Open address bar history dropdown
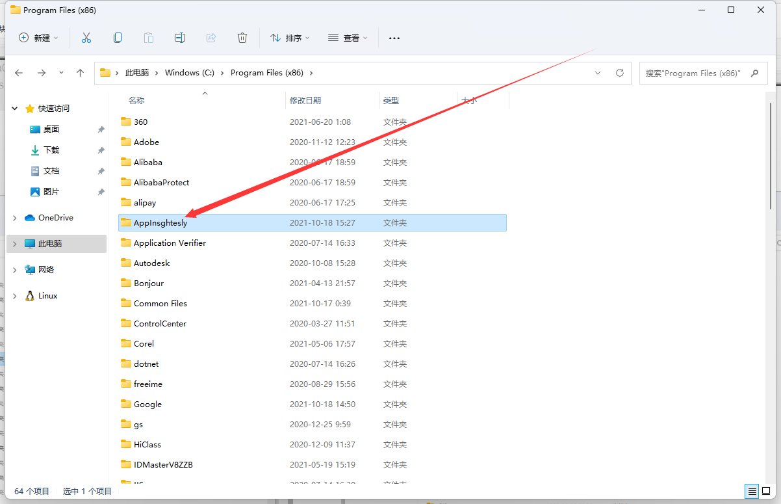Viewport: 781px width, 504px height. point(598,73)
